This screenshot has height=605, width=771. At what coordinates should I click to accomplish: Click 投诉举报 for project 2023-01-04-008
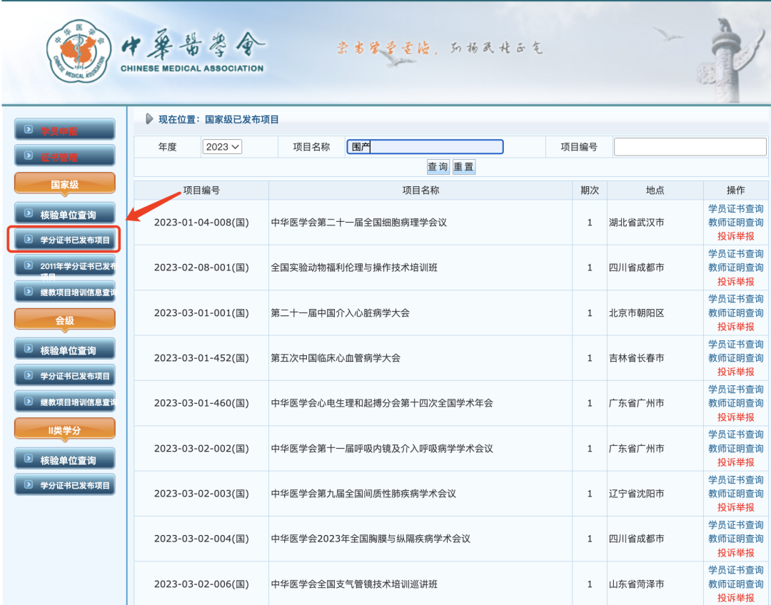tap(735, 236)
